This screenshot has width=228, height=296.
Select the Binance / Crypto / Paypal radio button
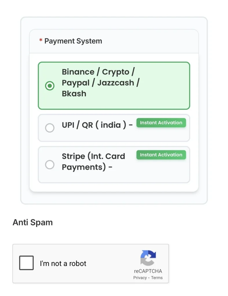click(50, 86)
